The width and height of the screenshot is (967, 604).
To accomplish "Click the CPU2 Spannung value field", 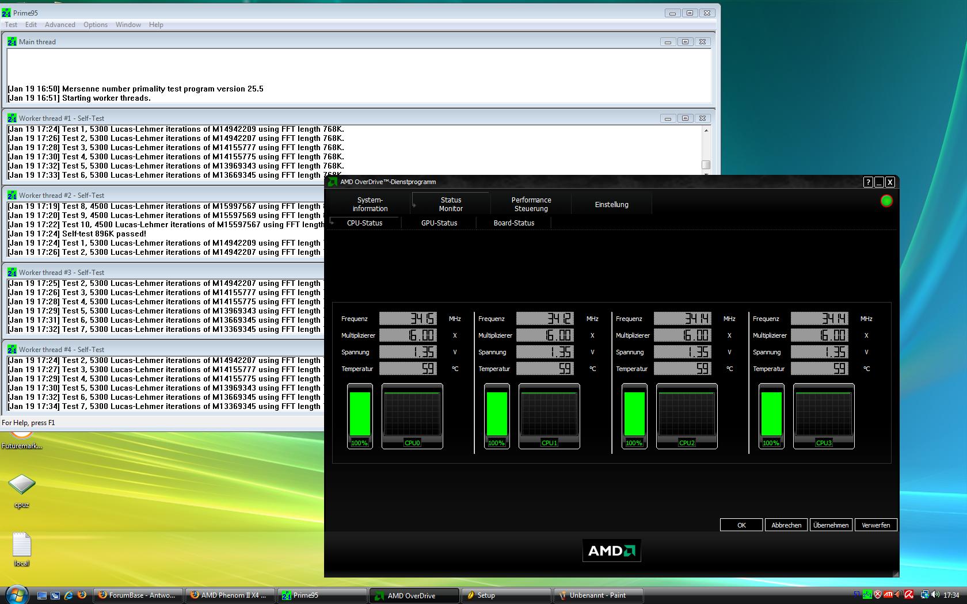I will coord(683,351).
